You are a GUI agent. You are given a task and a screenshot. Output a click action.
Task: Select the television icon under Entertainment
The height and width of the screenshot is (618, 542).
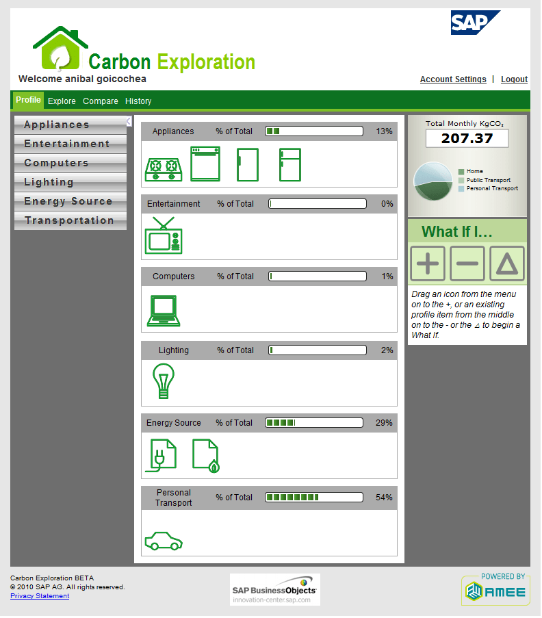pos(164,236)
